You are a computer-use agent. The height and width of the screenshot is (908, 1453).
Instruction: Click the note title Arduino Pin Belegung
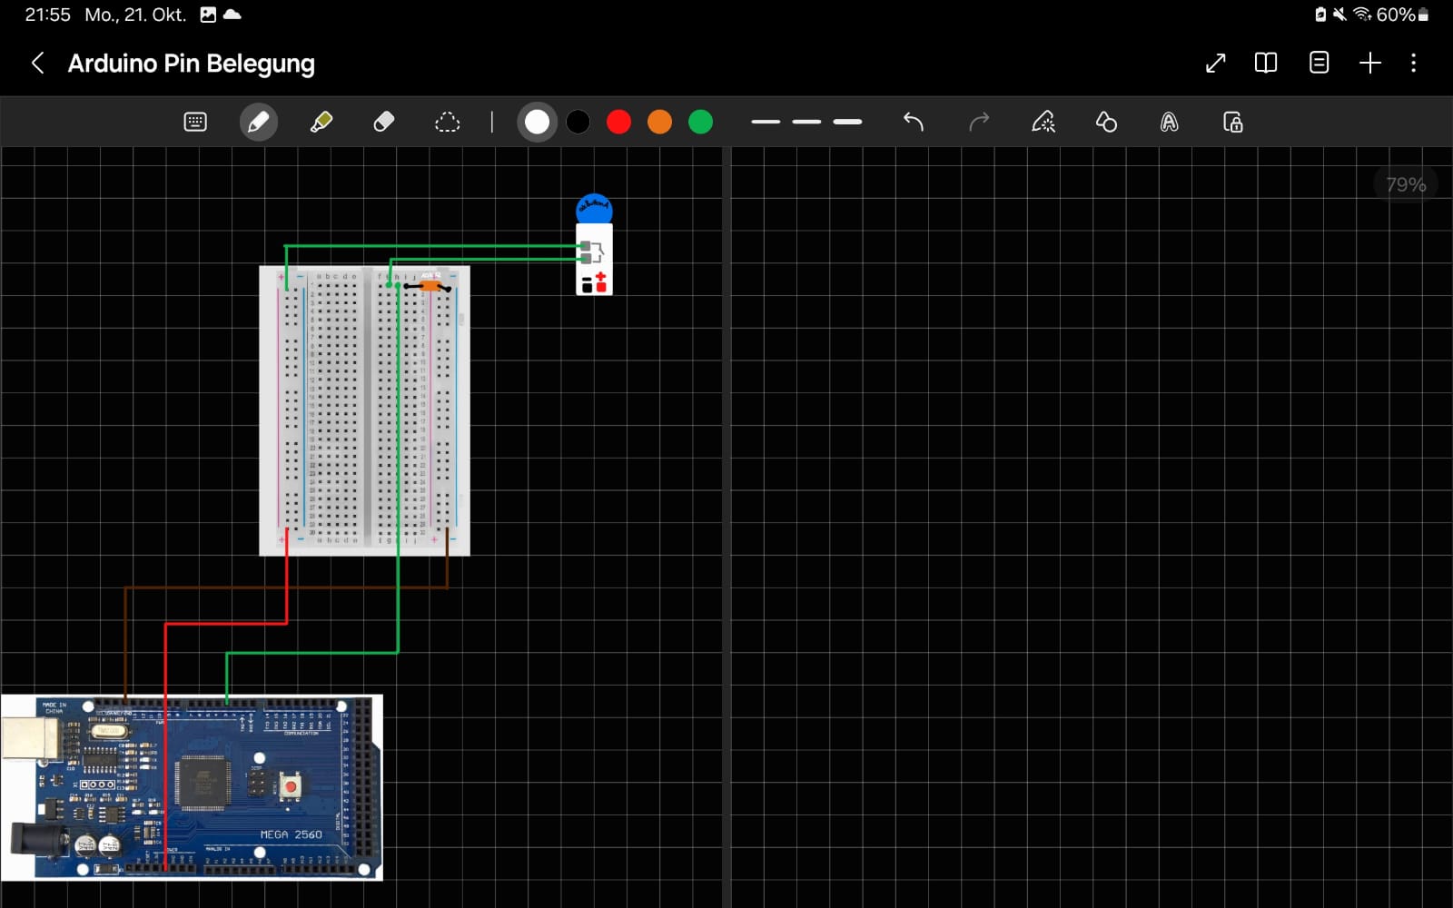tap(191, 64)
